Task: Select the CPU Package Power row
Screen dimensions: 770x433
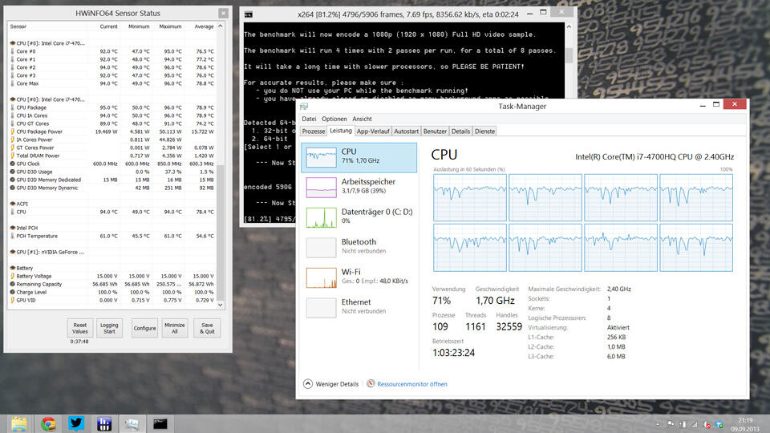Action: pyautogui.click(x=112, y=132)
